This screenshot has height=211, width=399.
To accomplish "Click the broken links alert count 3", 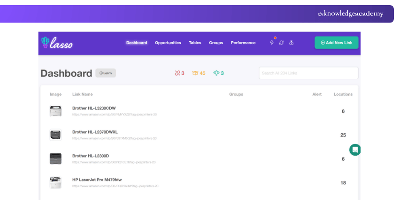I will point(180,73).
